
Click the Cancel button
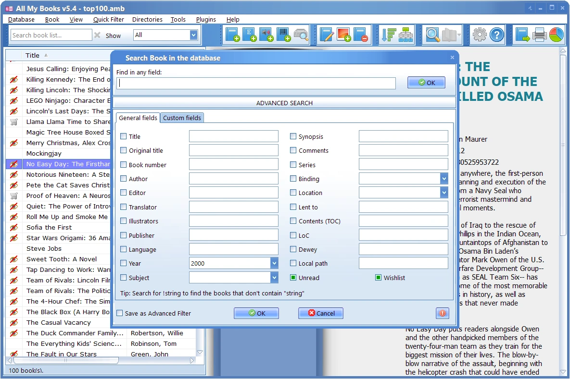point(321,313)
